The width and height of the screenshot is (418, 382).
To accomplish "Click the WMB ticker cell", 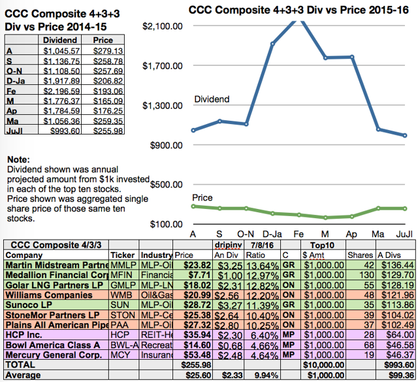I will pos(123,295).
